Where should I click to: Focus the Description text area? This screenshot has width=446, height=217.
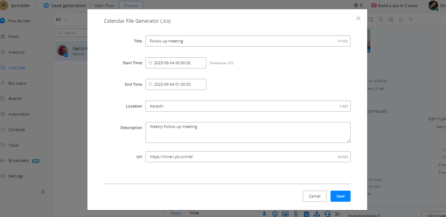[x=247, y=132]
